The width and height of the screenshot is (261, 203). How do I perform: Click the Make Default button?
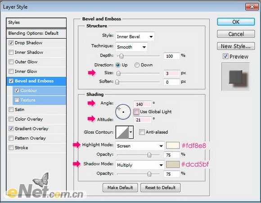click(x=120, y=188)
